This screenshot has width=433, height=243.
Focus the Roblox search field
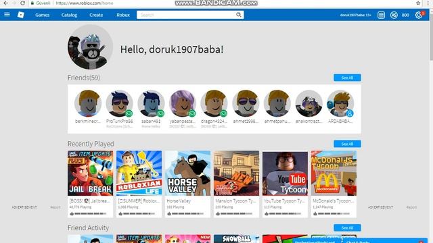tap(187, 15)
